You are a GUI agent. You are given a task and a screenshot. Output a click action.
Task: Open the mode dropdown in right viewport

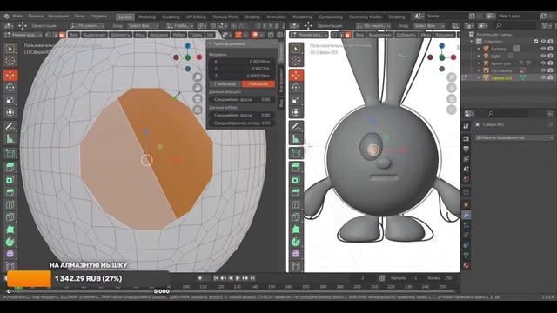(308, 35)
